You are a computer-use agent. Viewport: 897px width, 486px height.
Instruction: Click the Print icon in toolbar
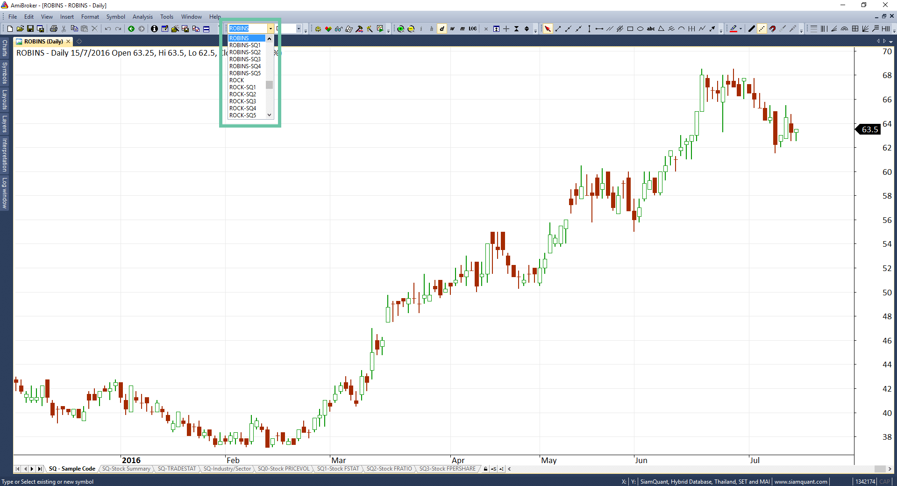point(53,29)
